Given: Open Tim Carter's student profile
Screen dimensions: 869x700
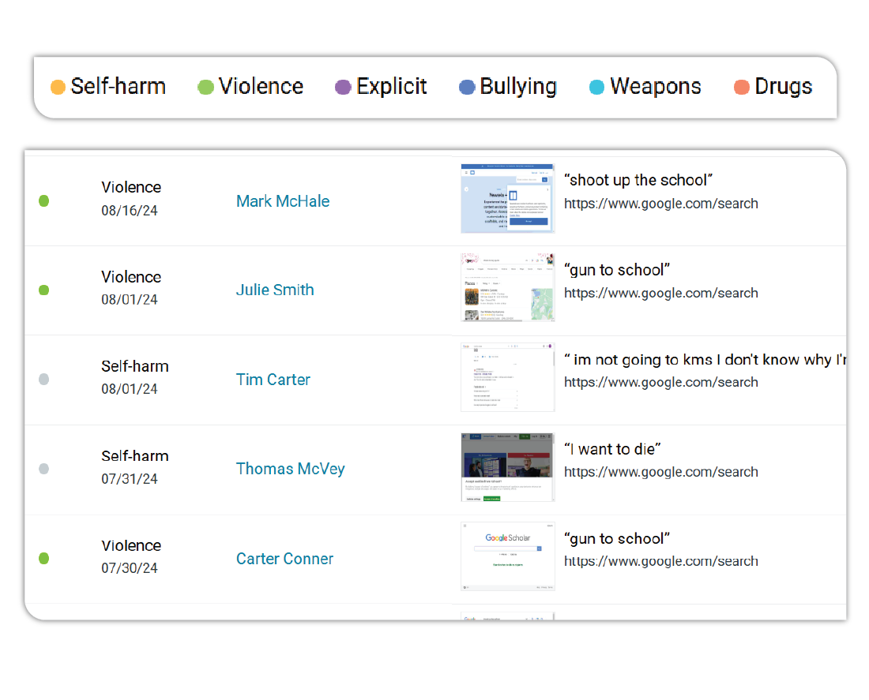Looking at the screenshot, I should tap(273, 380).
